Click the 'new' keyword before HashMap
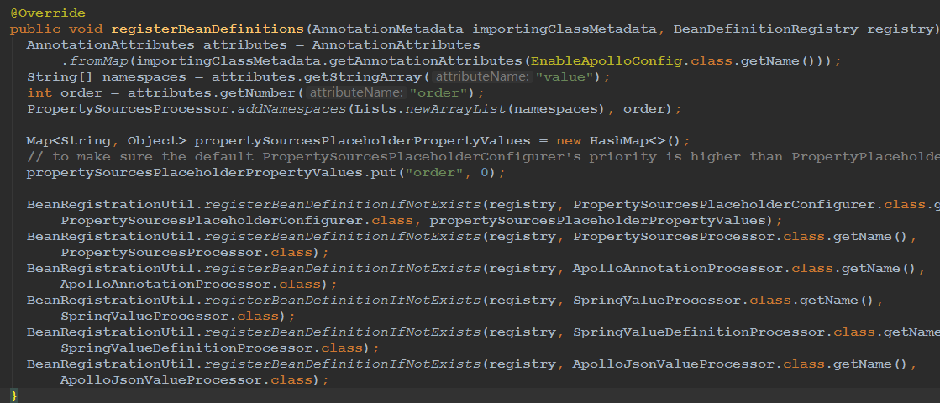940x403 pixels. pyautogui.click(x=569, y=141)
